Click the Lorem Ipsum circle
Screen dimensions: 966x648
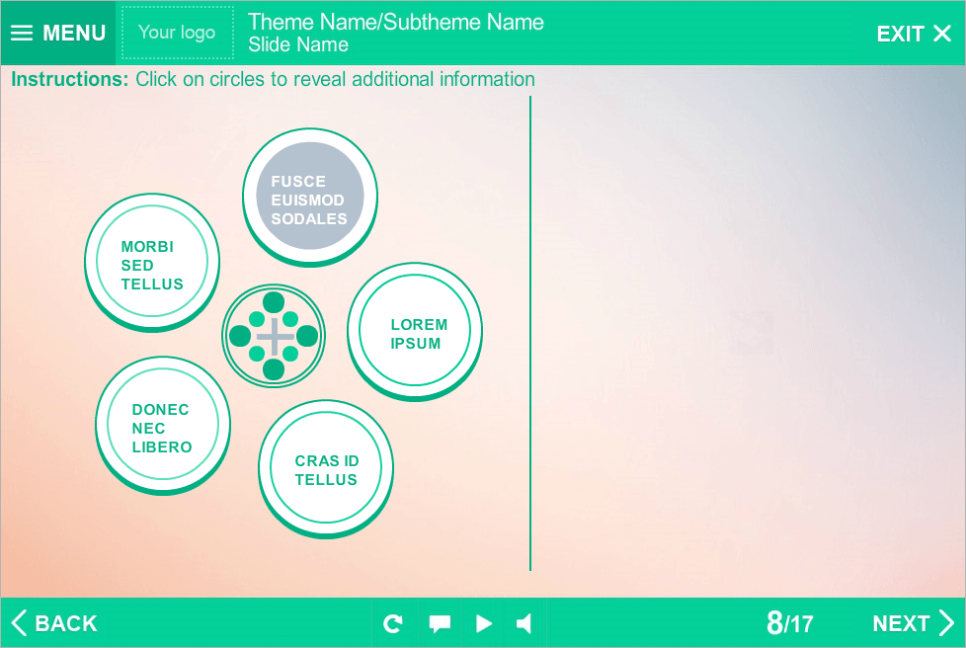(415, 332)
